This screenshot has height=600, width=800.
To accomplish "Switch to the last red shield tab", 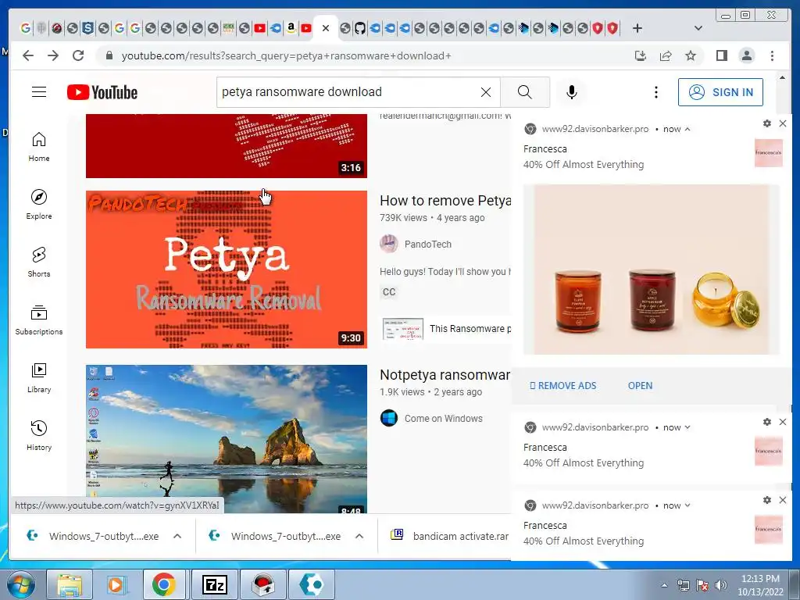I will coord(612,28).
